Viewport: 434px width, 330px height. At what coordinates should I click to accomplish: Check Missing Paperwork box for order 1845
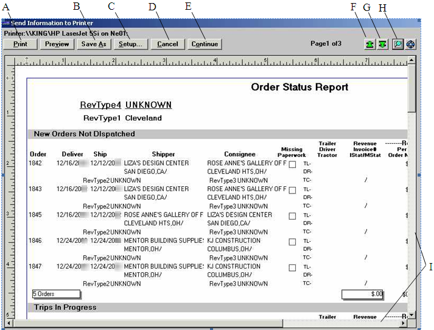[292, 216]
